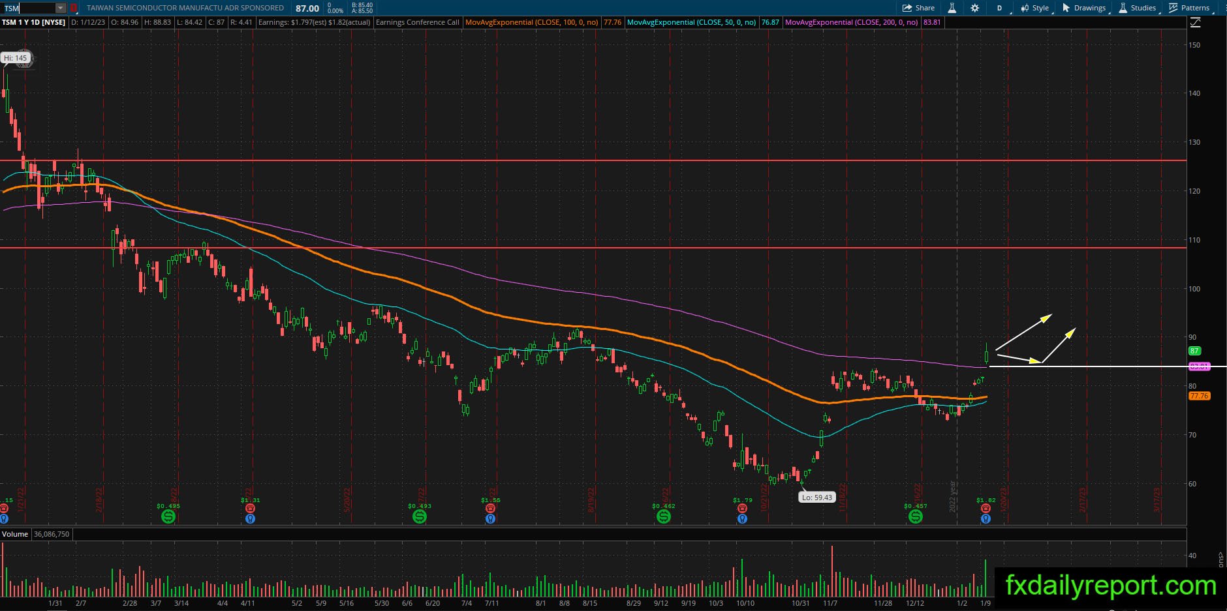Viewport: 1227px width, 611px height.
Task: Click the TSM symbol input field
Action: (28, 8)
